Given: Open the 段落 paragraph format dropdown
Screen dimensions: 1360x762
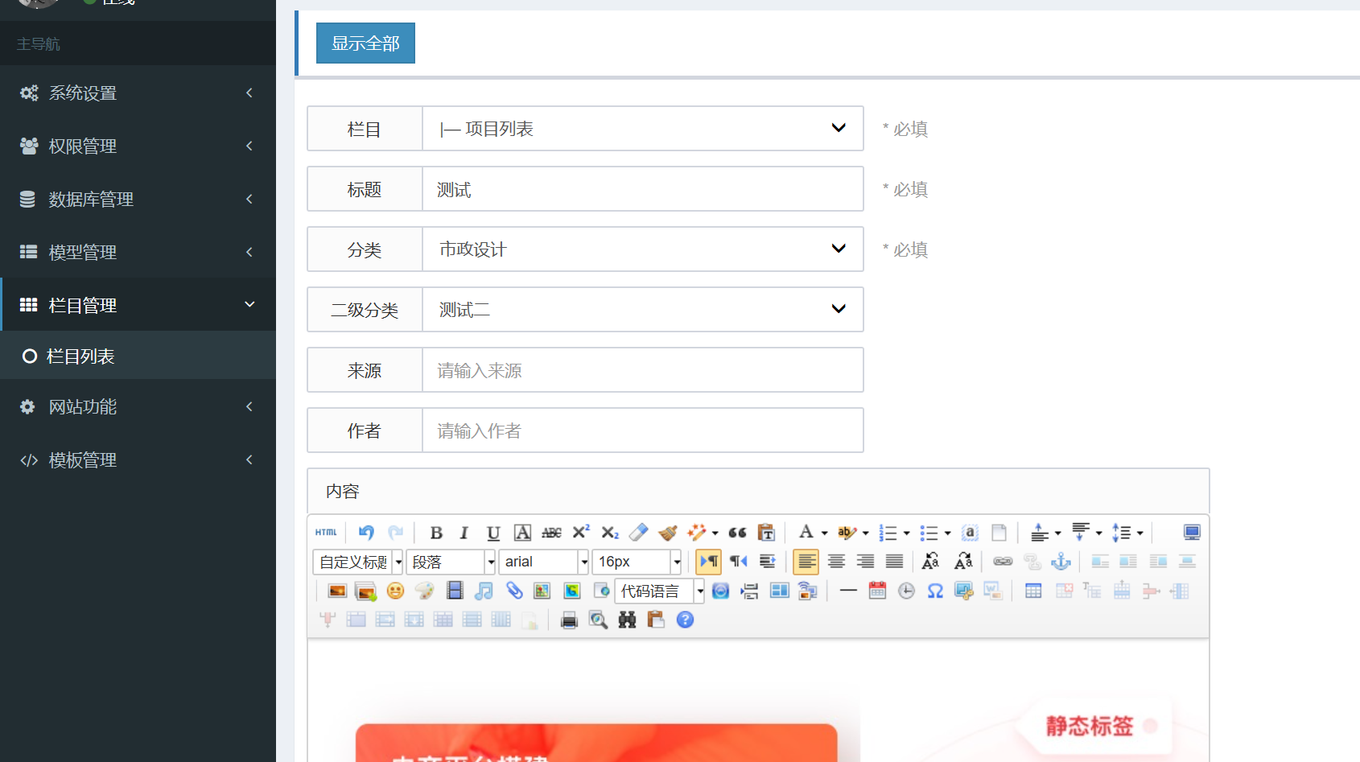Looking at the screenshot, I should click(451, 562).
